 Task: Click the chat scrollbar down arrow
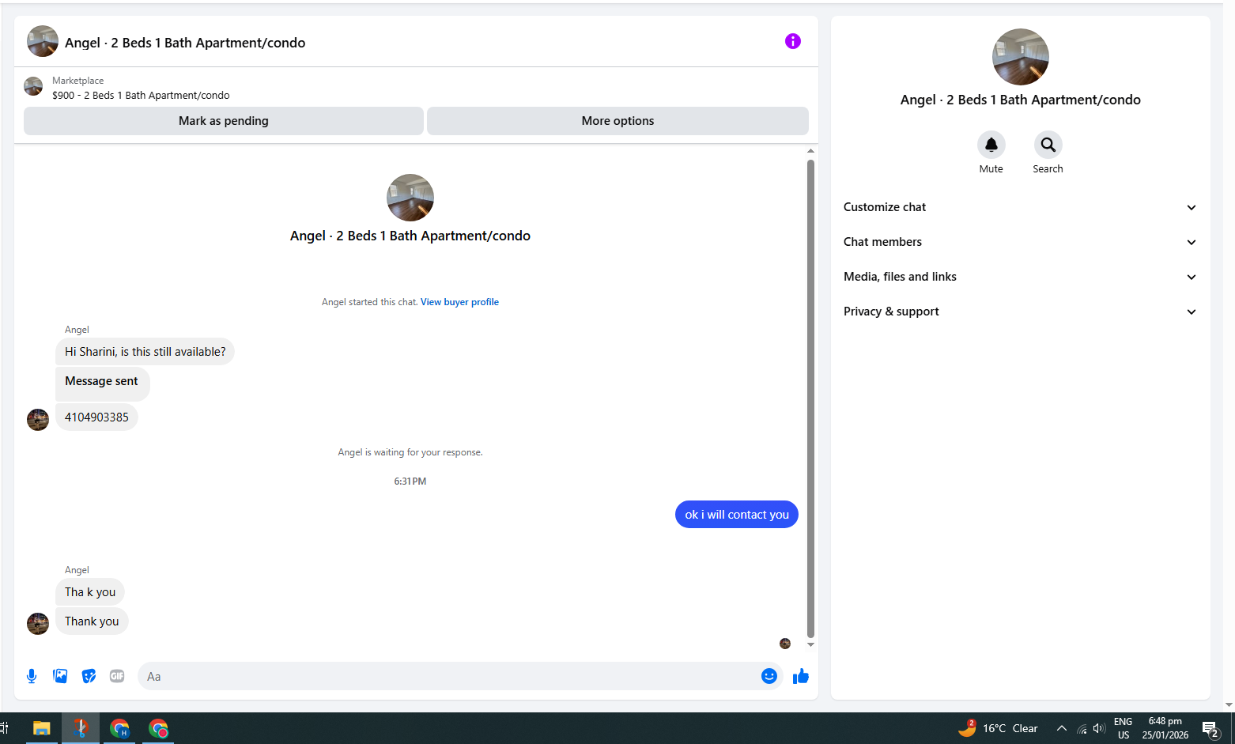point(810,644)
